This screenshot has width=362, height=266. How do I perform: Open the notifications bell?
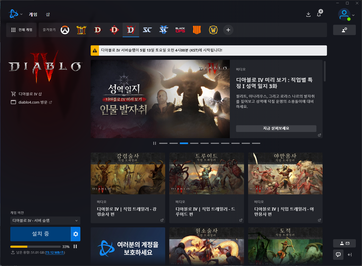coord(319,14)
